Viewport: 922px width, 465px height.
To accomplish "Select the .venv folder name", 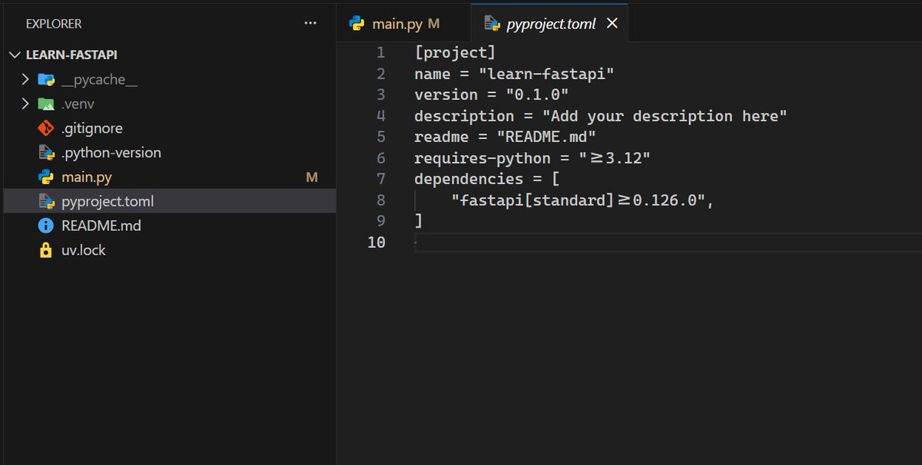I will point(78,104).
